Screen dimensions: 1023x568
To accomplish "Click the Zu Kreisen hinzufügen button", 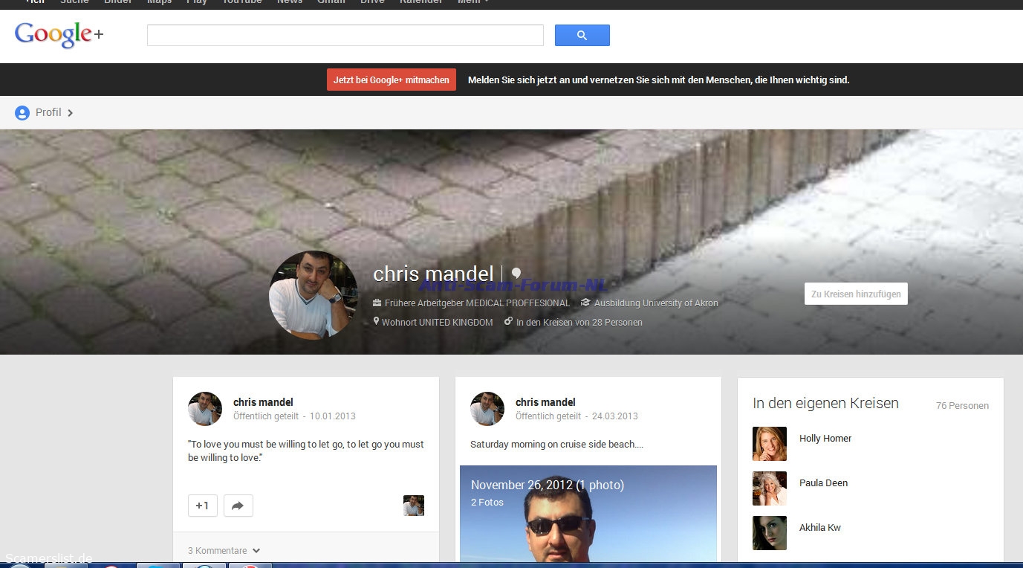I will coord(855,294).
